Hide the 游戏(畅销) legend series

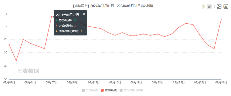pyautogui.click(x=109, y=90)
